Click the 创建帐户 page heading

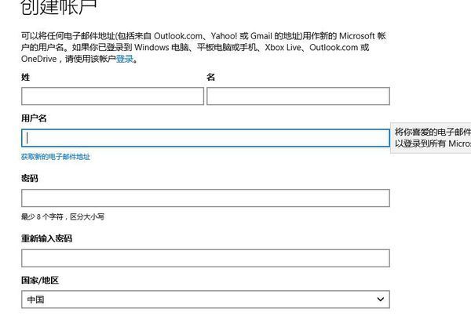tap(59, 6)
